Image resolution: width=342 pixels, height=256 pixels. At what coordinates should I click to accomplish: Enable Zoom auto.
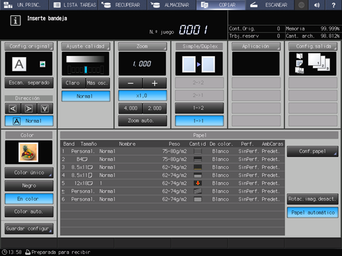142,121
